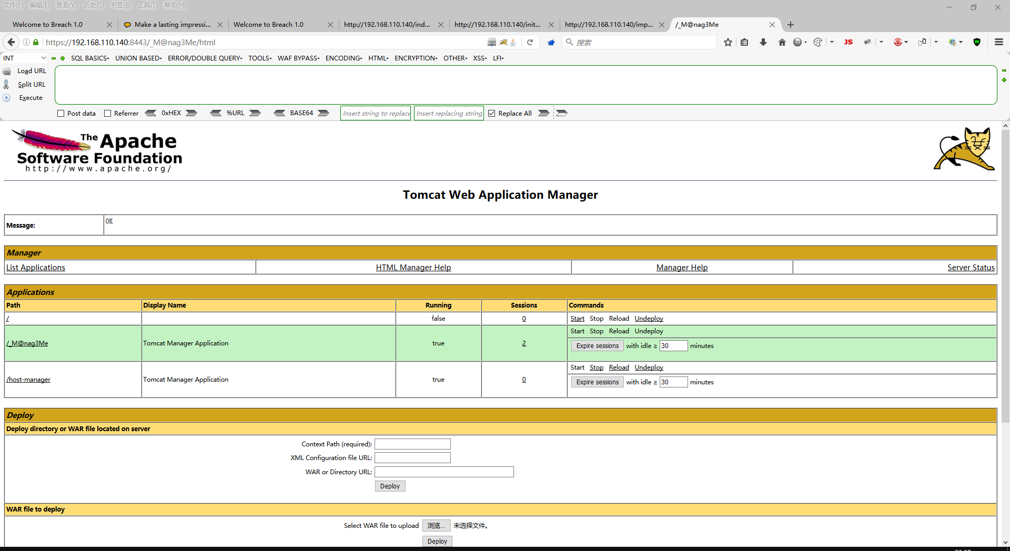This screenshot has width=1010, height=551.
Task: Click the red JS toolbar icon
Action: tap(848, 42)
